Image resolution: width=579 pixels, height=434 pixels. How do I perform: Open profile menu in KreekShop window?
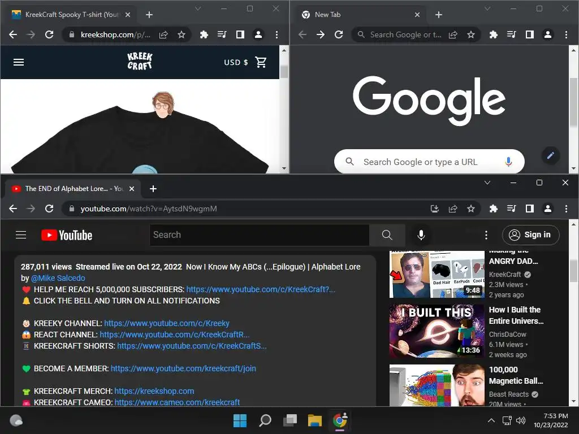pyautogui.click(x=258, y=34)
